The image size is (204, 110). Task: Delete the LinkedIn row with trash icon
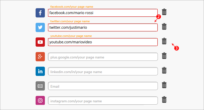pyautogui.click(x=164, y=71)
